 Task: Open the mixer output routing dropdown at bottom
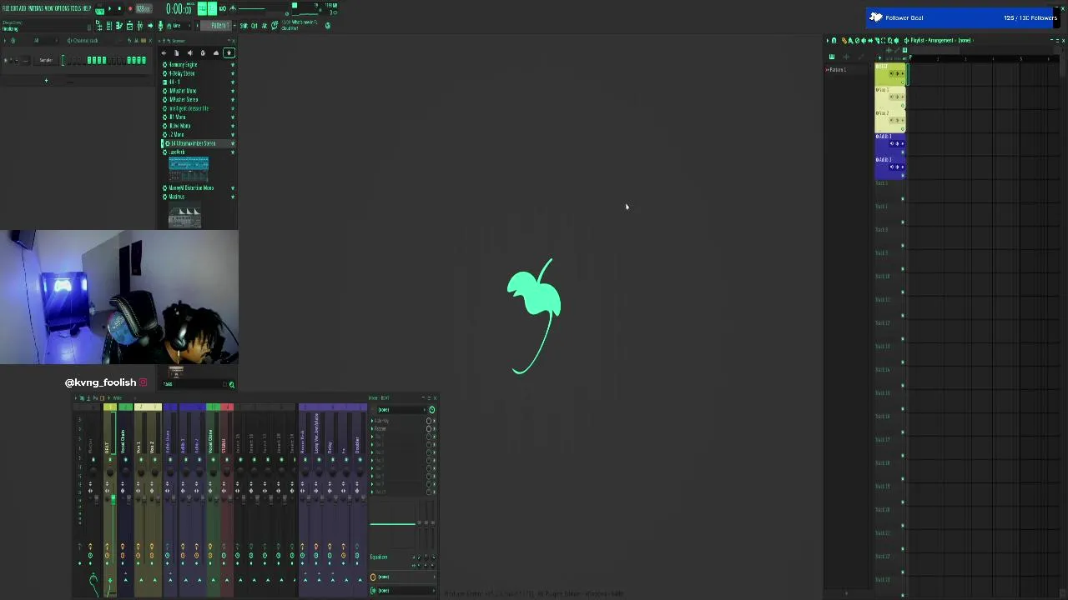[x=401, y=591]
